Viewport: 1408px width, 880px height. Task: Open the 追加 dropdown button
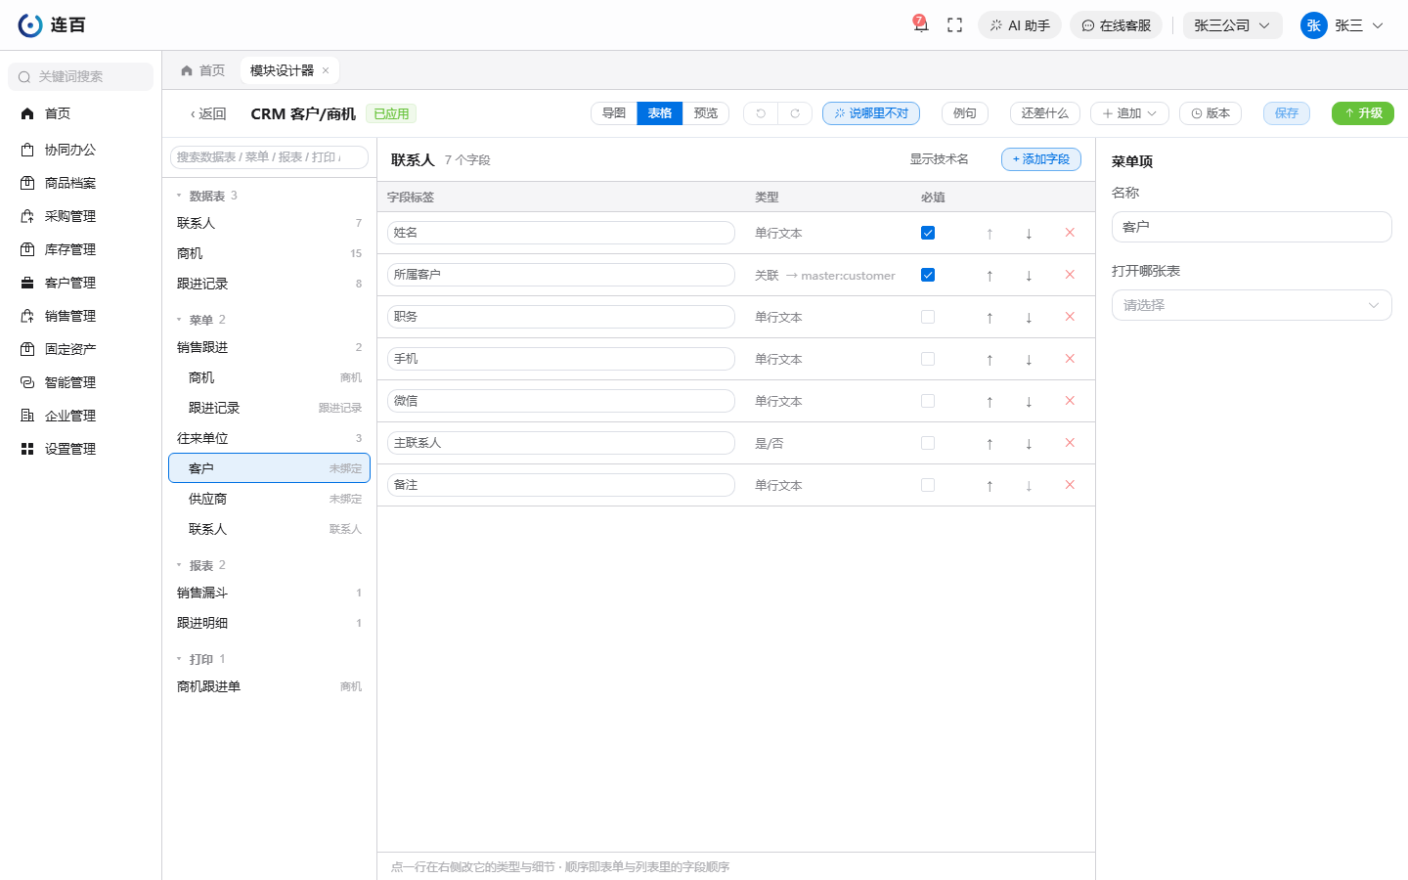pyautogui.click(x=1129, y=113)
